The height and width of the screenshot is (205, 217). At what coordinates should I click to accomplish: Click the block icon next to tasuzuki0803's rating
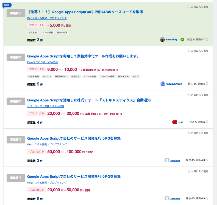tap(207, 84)
